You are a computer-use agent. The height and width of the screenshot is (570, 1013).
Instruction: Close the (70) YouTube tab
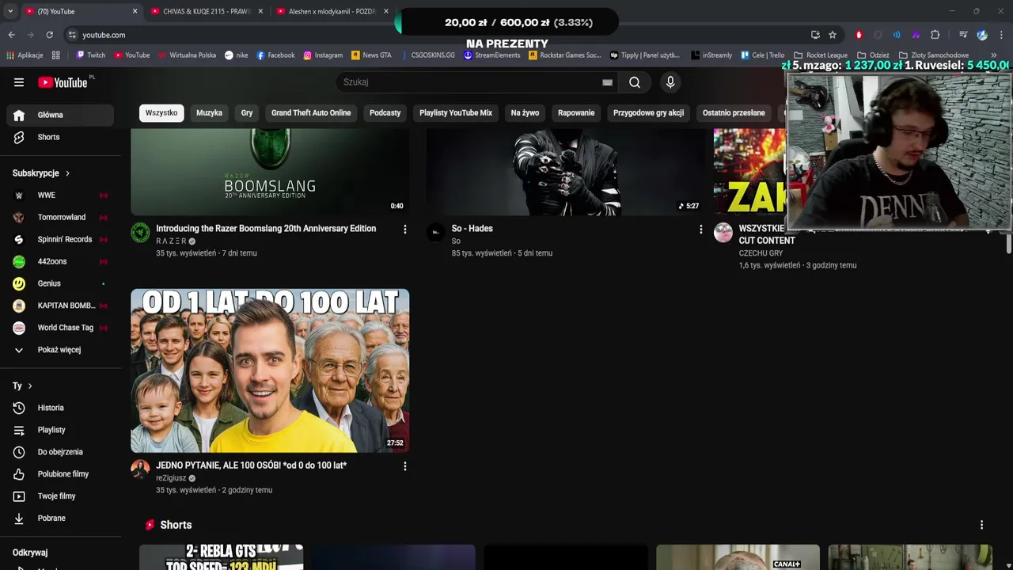tap(135, 11)
